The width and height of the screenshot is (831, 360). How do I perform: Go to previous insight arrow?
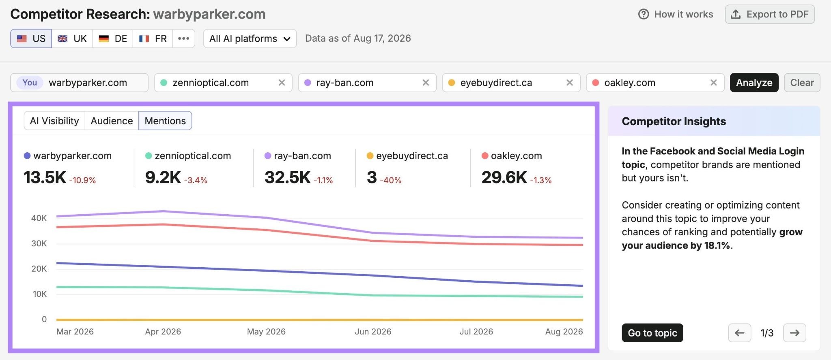pyautogui.click(x=740, y=333)
